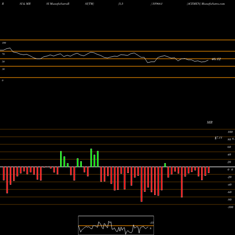Click the '60' label on MR axis
Image resolution: width=235 pixels, height=235 pixels.
click(229, 147)
